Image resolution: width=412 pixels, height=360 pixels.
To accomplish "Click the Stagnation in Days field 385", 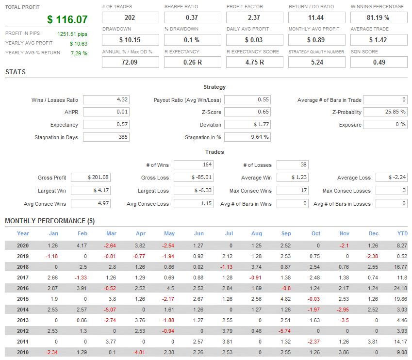I will pos(106,137).
